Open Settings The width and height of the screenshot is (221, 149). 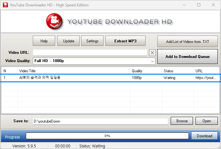(92, 41)
